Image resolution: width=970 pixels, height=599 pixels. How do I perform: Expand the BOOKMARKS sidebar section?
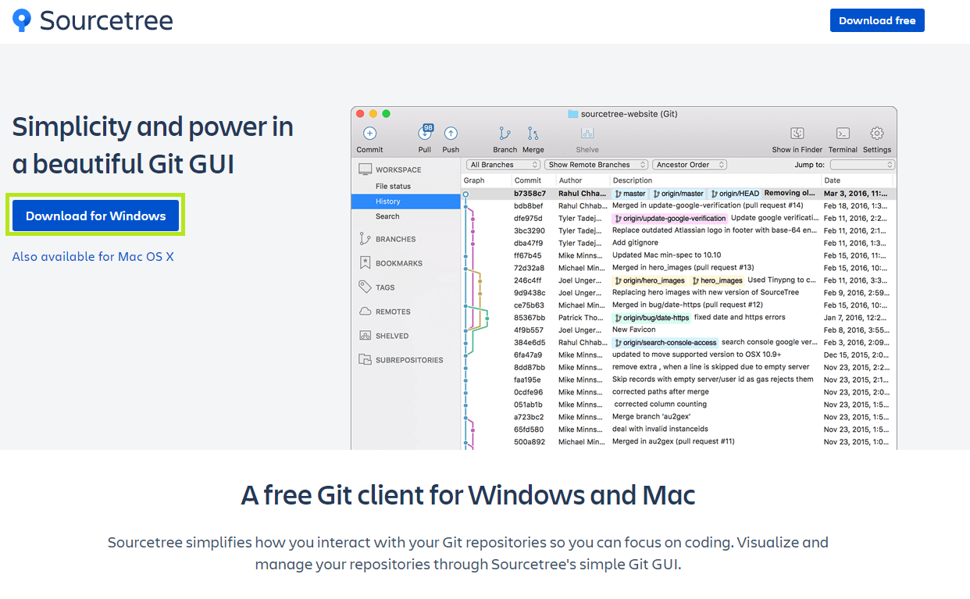click(x=399, y=263)
